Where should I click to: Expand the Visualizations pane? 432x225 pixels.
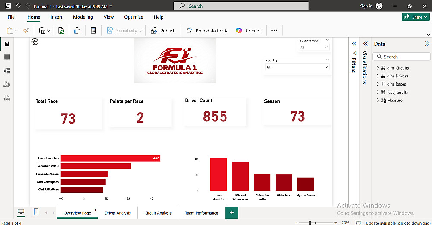coord(365,44)
